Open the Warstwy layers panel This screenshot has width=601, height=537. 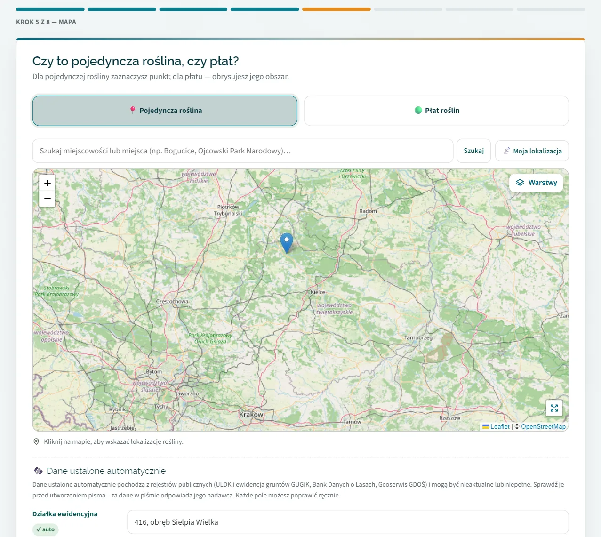click(x=536, y=183)
